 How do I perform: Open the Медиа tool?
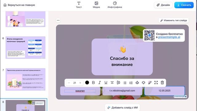pyautogui.click(x=96, y=5)
